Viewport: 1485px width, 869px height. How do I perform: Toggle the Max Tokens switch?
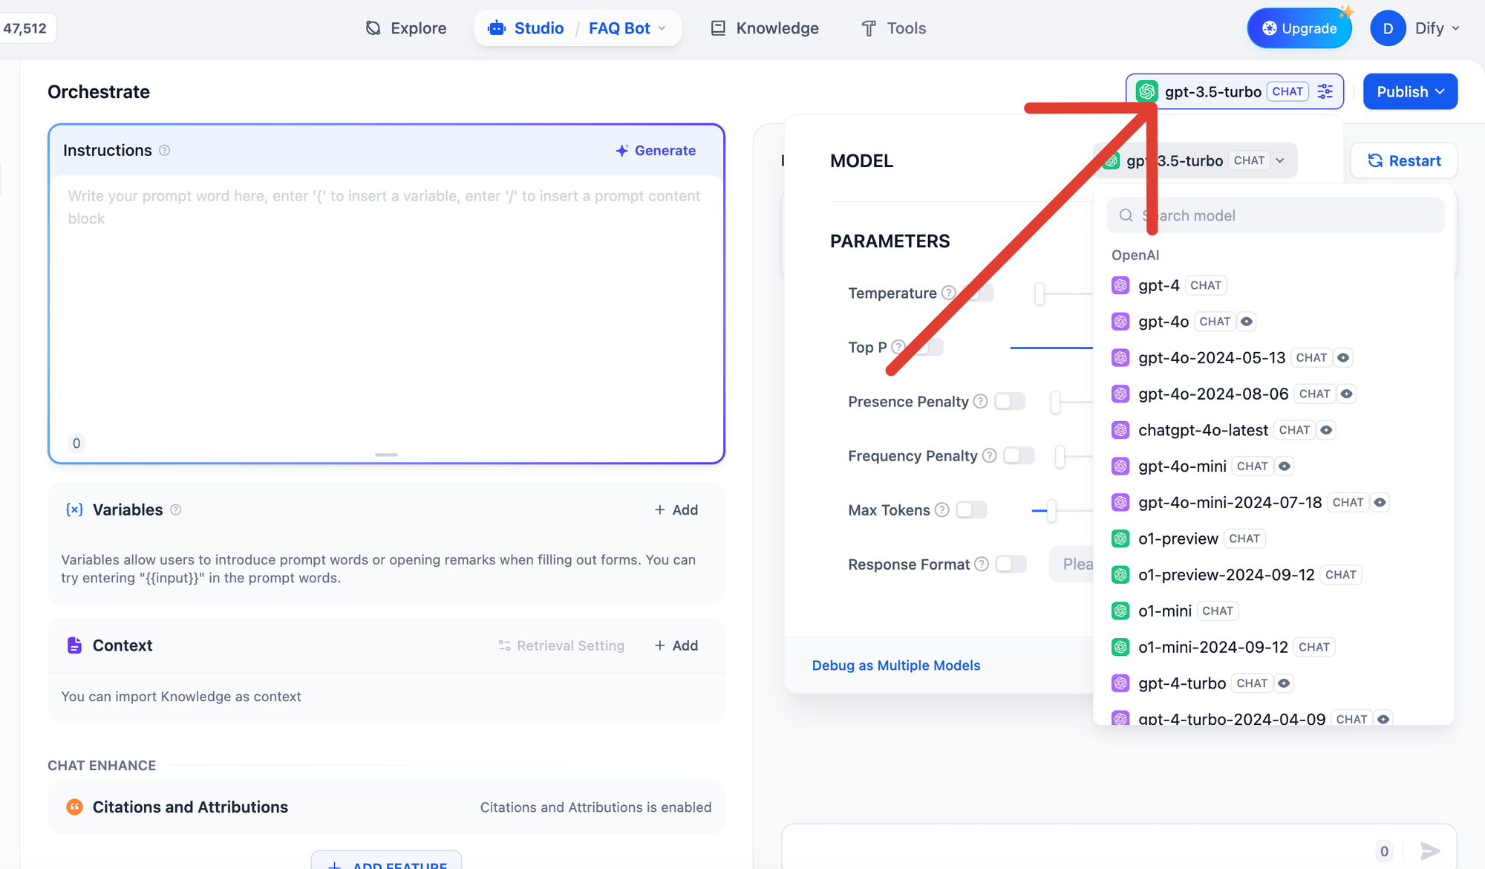point(971,510)
